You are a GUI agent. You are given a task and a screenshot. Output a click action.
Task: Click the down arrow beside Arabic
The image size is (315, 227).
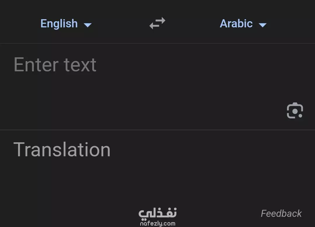click(x=262, y=25)
